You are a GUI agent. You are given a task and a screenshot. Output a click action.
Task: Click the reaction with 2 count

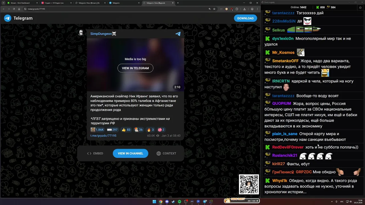point(161,130)
